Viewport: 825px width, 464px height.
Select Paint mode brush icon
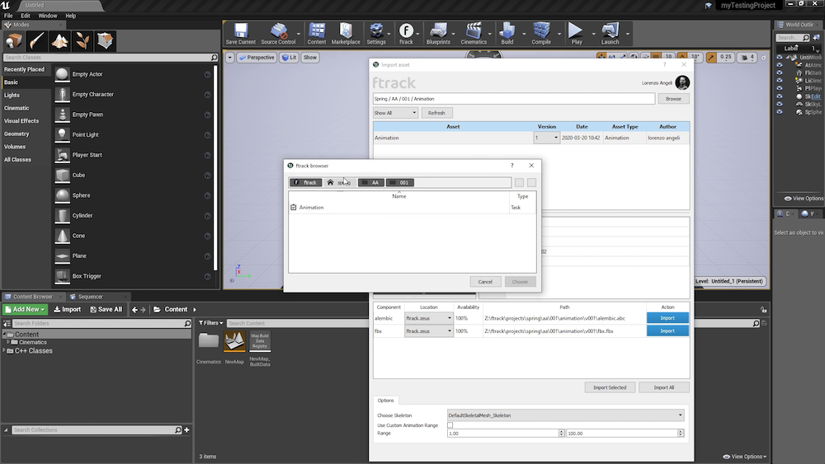[x=37, y=40]
